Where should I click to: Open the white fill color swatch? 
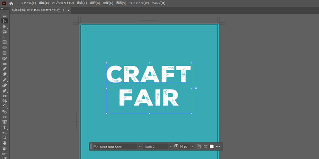pos(212,146)
